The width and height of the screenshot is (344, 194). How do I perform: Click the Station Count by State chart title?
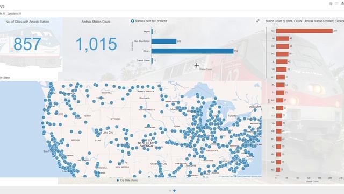tap(305, 21)
